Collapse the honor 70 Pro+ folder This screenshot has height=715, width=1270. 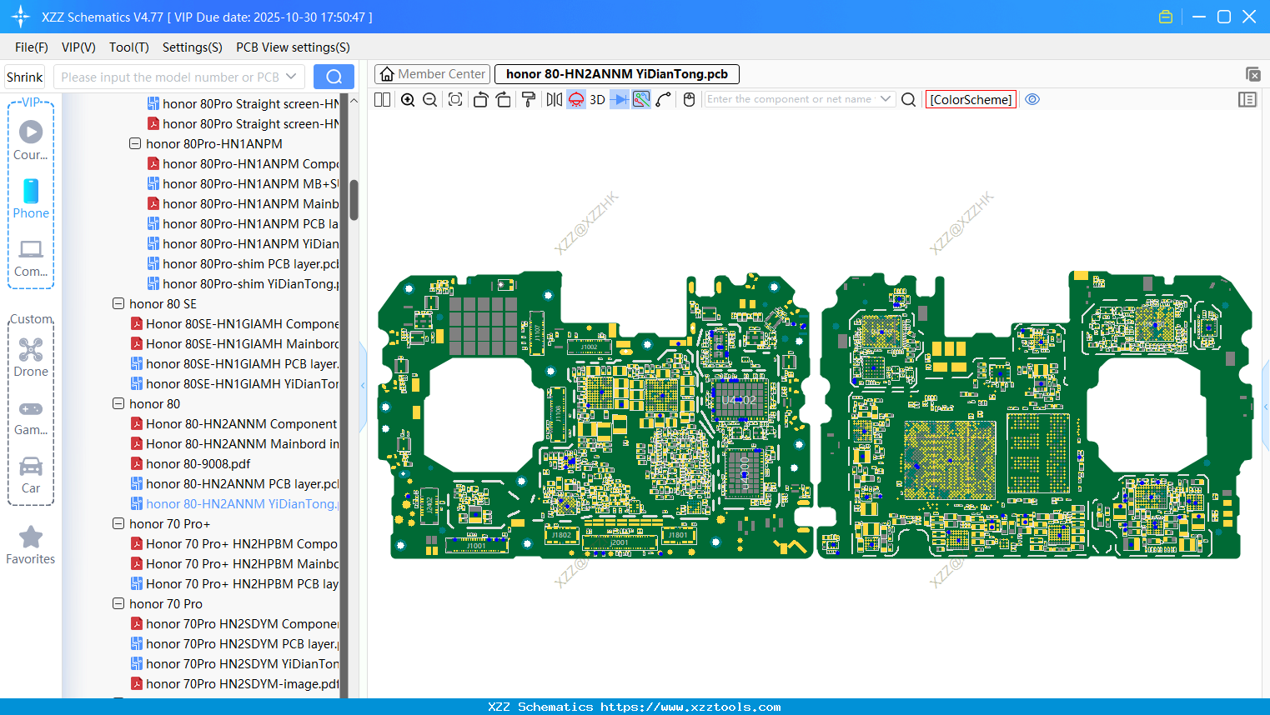118,523
